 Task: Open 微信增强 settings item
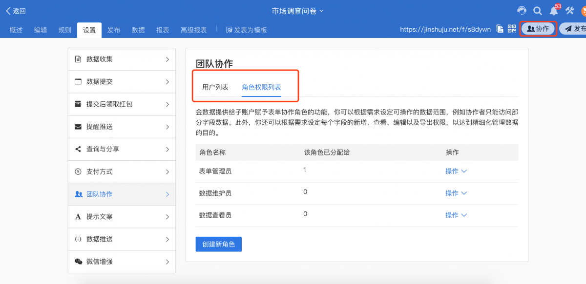click(122, 262)
